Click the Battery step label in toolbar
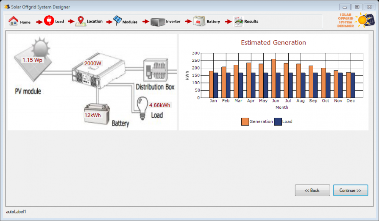 [213, 22]
